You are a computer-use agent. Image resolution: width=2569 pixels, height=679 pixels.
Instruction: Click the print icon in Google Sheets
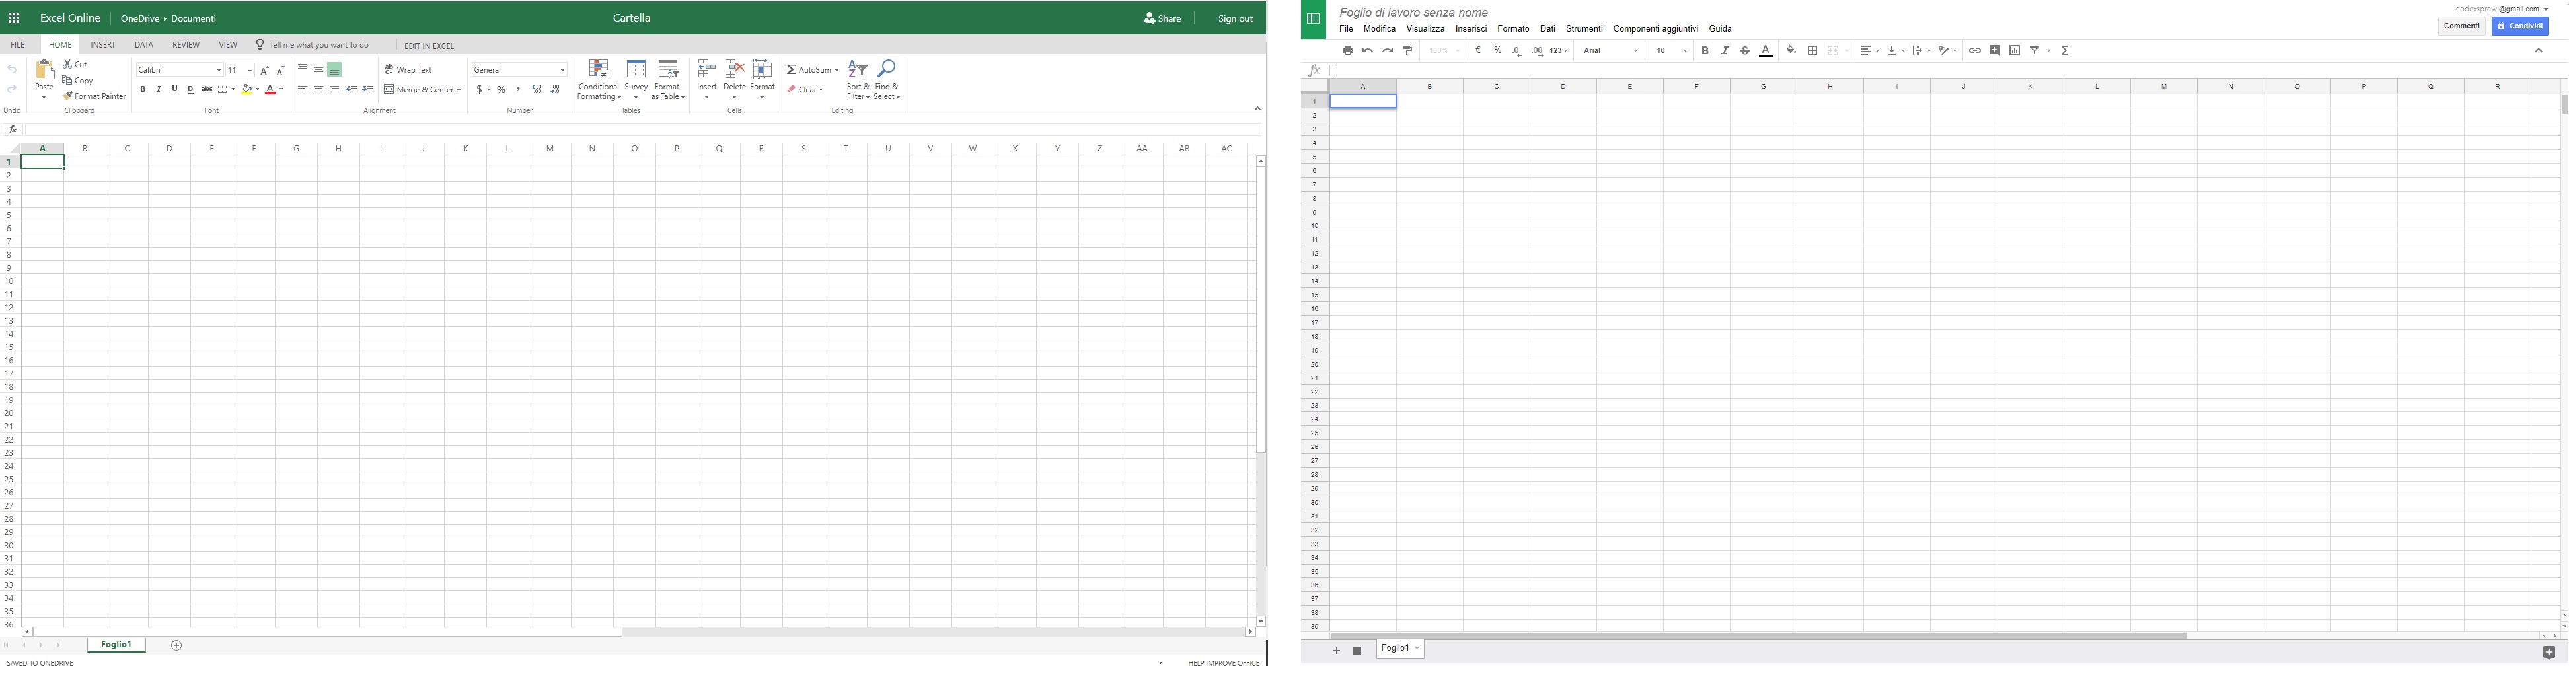[x=1347, y=50]
